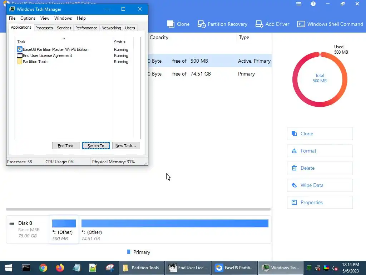Switch to End User License taskbar button
The width and height of the screenshot is (366, 275).
188,268
